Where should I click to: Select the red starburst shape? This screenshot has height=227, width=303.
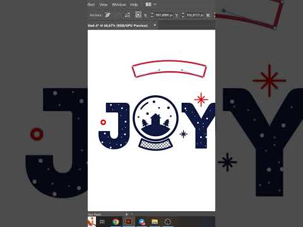(x=201, y=99)
